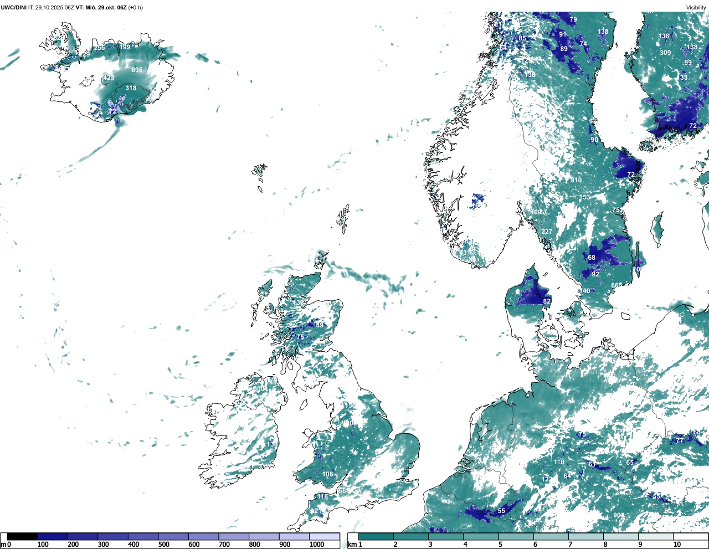This screenshot has width=709, height=549.
Task: Select the 9–10 km legend color segment
Action: 655,536
